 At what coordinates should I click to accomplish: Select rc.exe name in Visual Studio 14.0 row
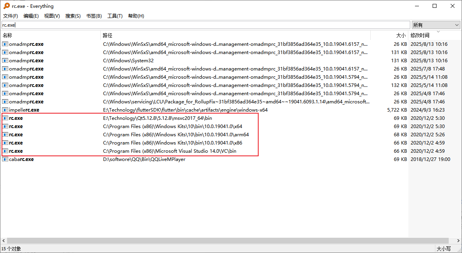[x=16, y=151]
